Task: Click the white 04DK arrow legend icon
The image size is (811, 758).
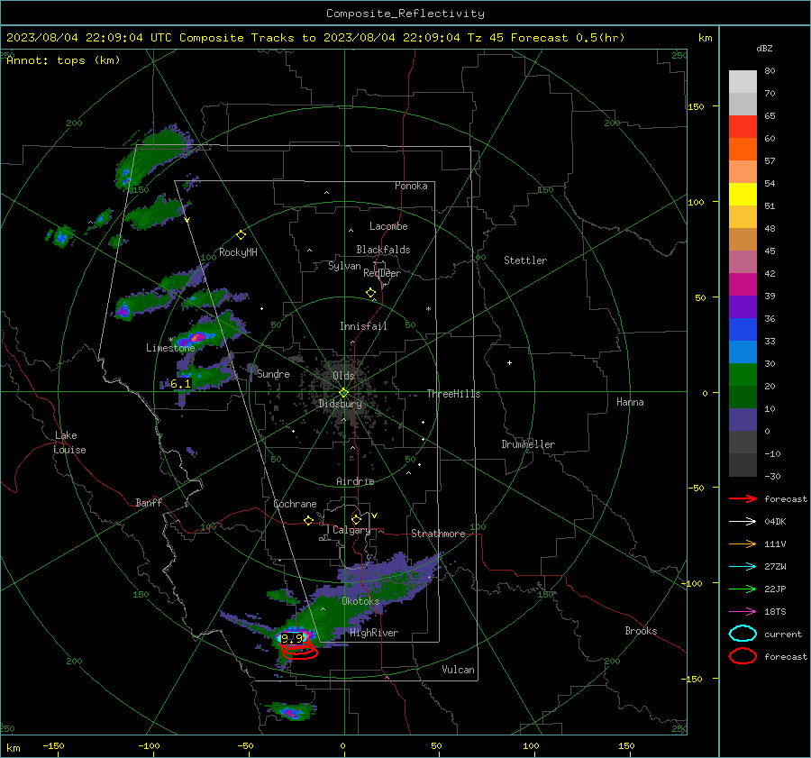Action: click(743, 522)
